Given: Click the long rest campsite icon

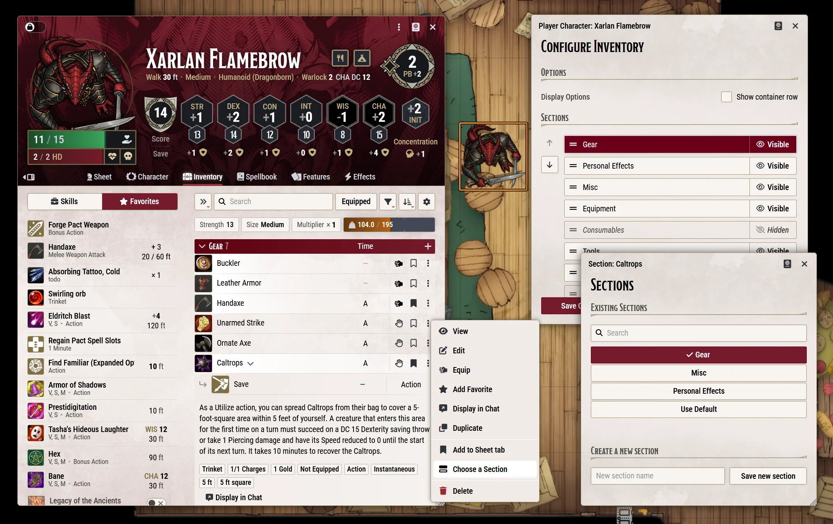Looking at the screenshot, I should [x=362, y=58].
